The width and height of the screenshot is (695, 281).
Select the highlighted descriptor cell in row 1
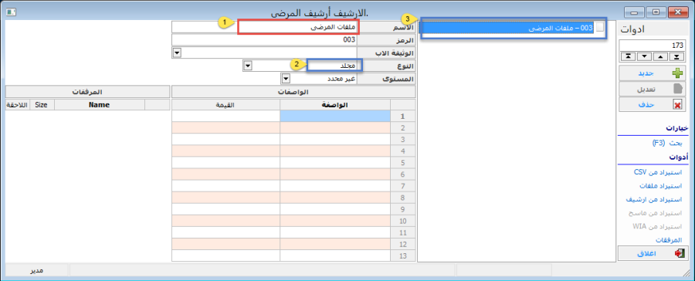click(335, 116)
